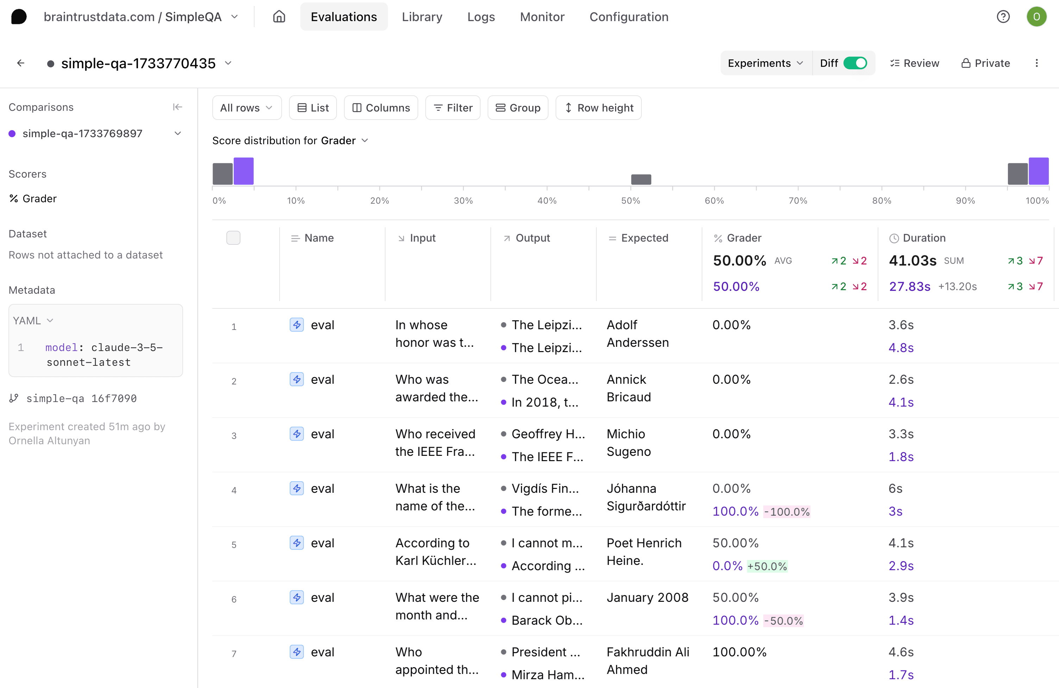Open the All rows dropdown
Image resolution: width=1059 pixels, height=688 pixels.
[246, 108]
